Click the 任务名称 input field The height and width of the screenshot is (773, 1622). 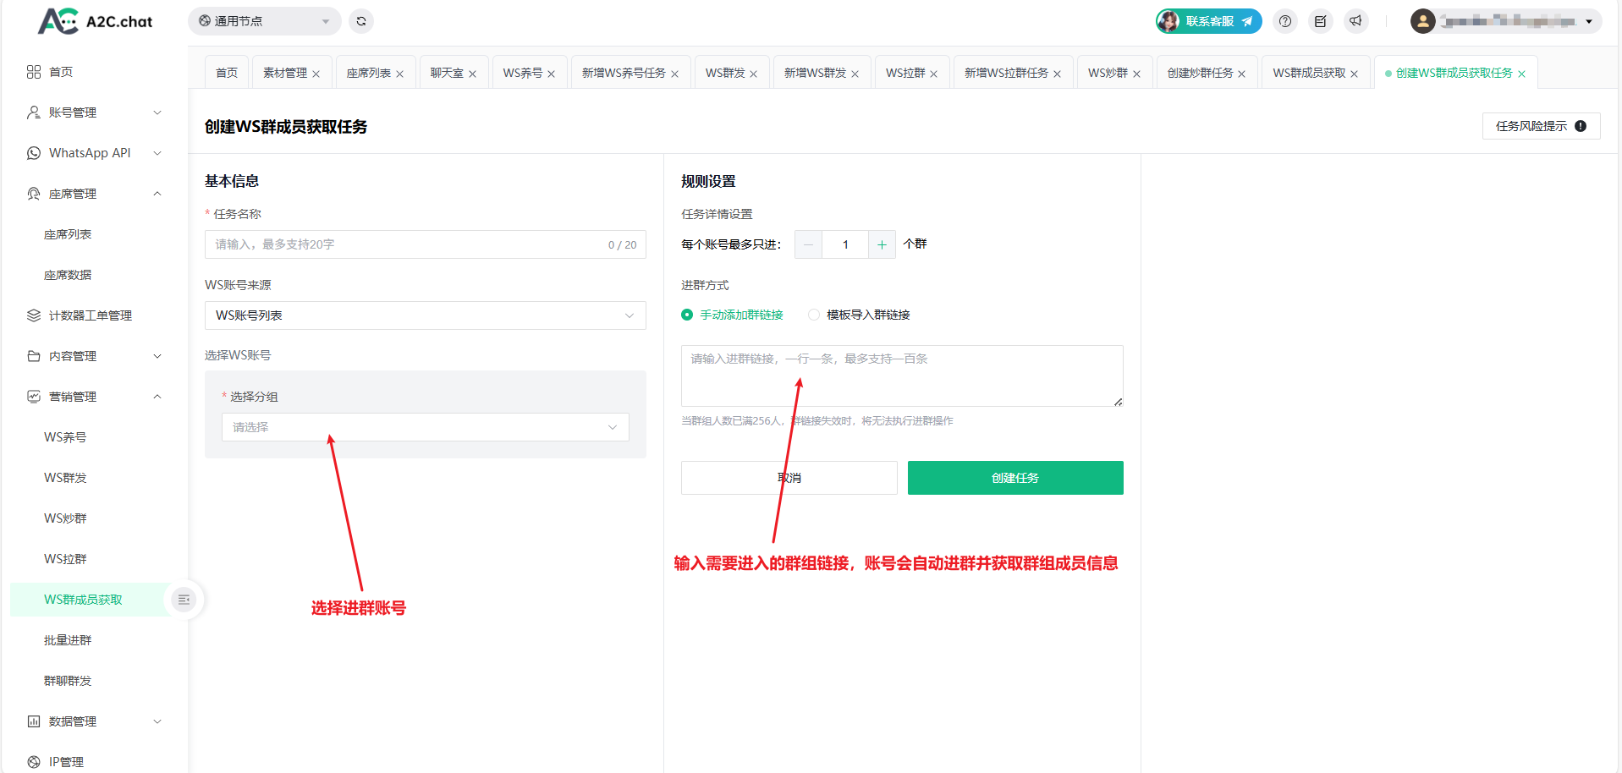(406, 244)
